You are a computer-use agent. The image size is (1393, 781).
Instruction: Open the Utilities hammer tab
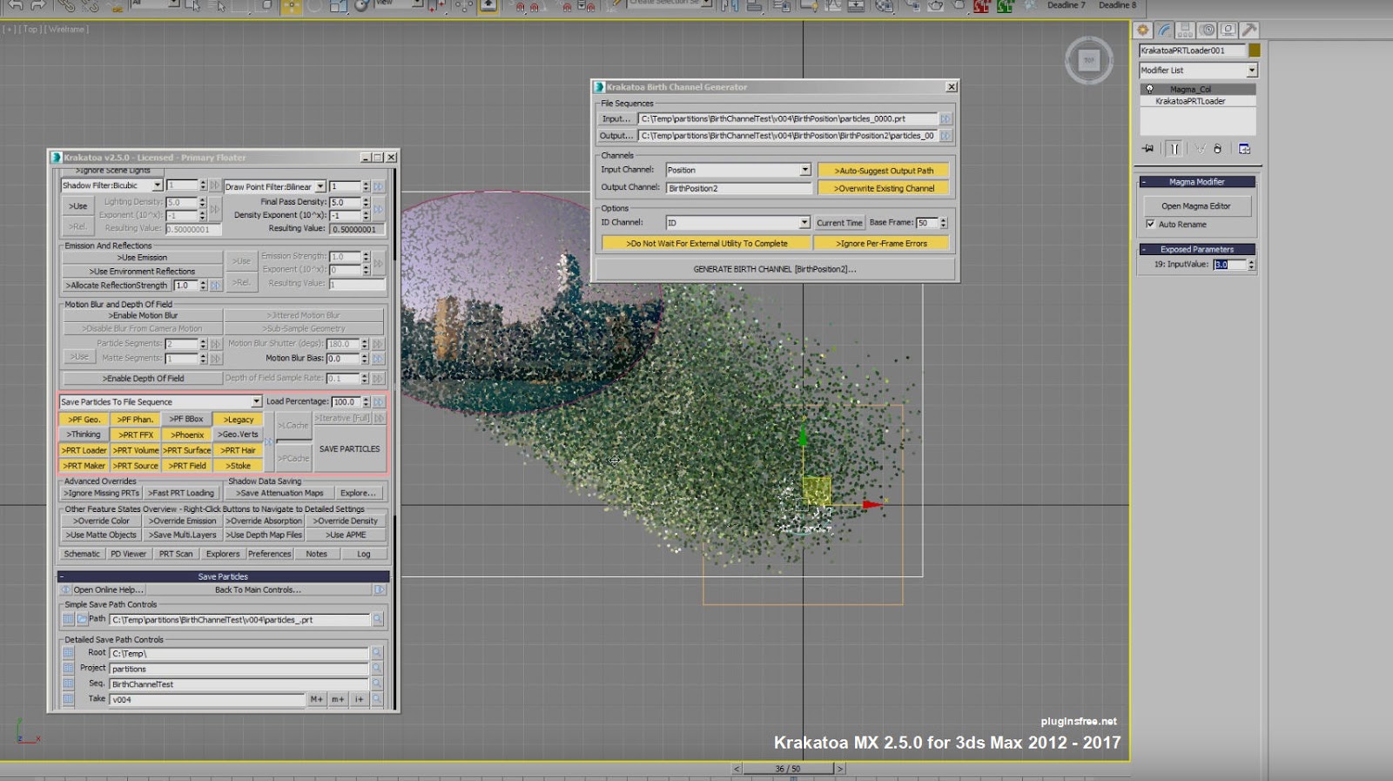point(1248,30)
